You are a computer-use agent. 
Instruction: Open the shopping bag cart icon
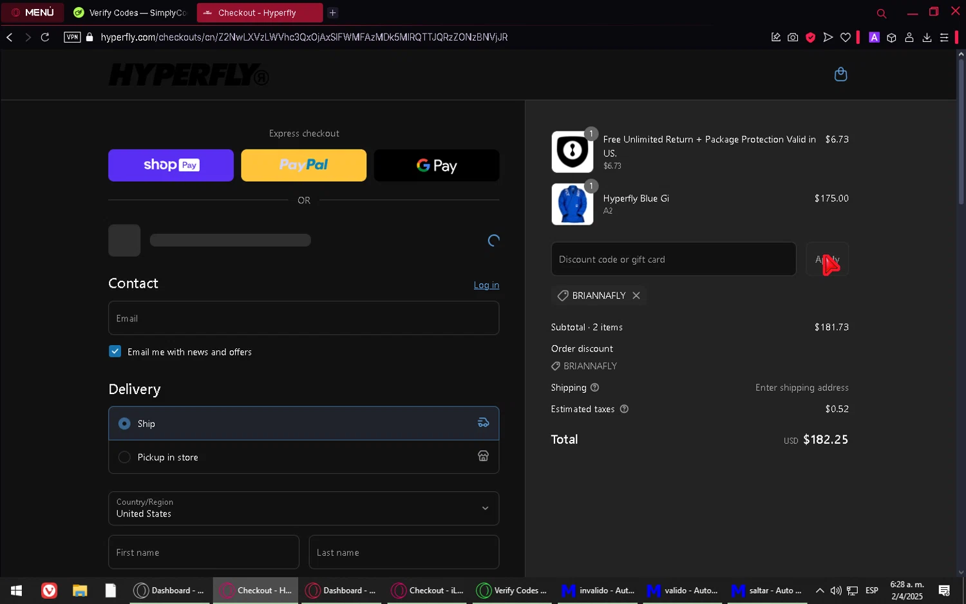pos(840,75)
